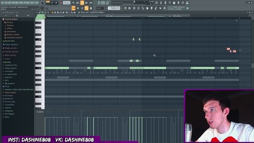The image size is (254, 143).
Task: Toggle wait for input before recording
Action: pyautogui.click(x=78, y=3)
